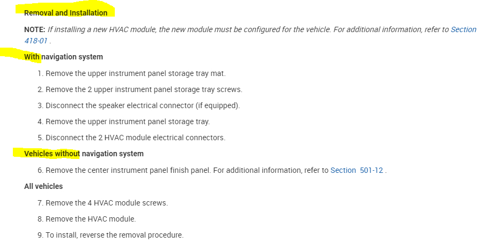Open the Section 418-01 link
Image resolution: width=493 pixels, height=251 pixels.
click(463, 30)
